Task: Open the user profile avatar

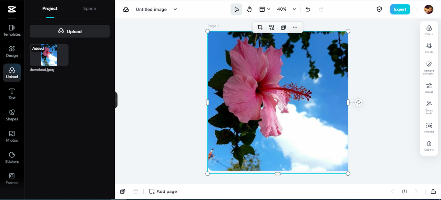Action: [429, 9]
